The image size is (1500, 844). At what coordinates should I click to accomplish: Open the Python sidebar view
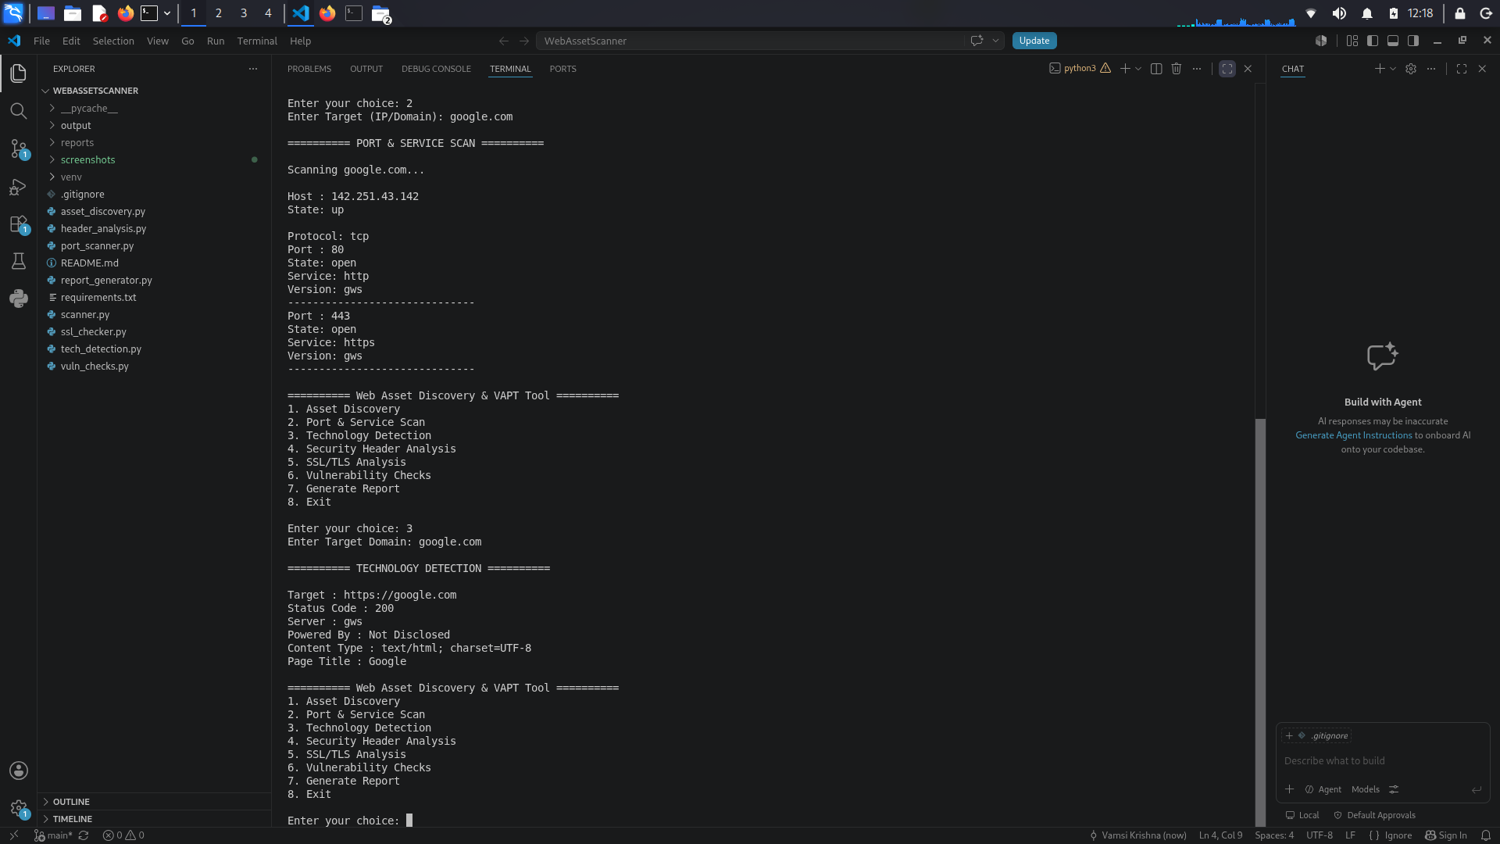(x=19, y=299)
